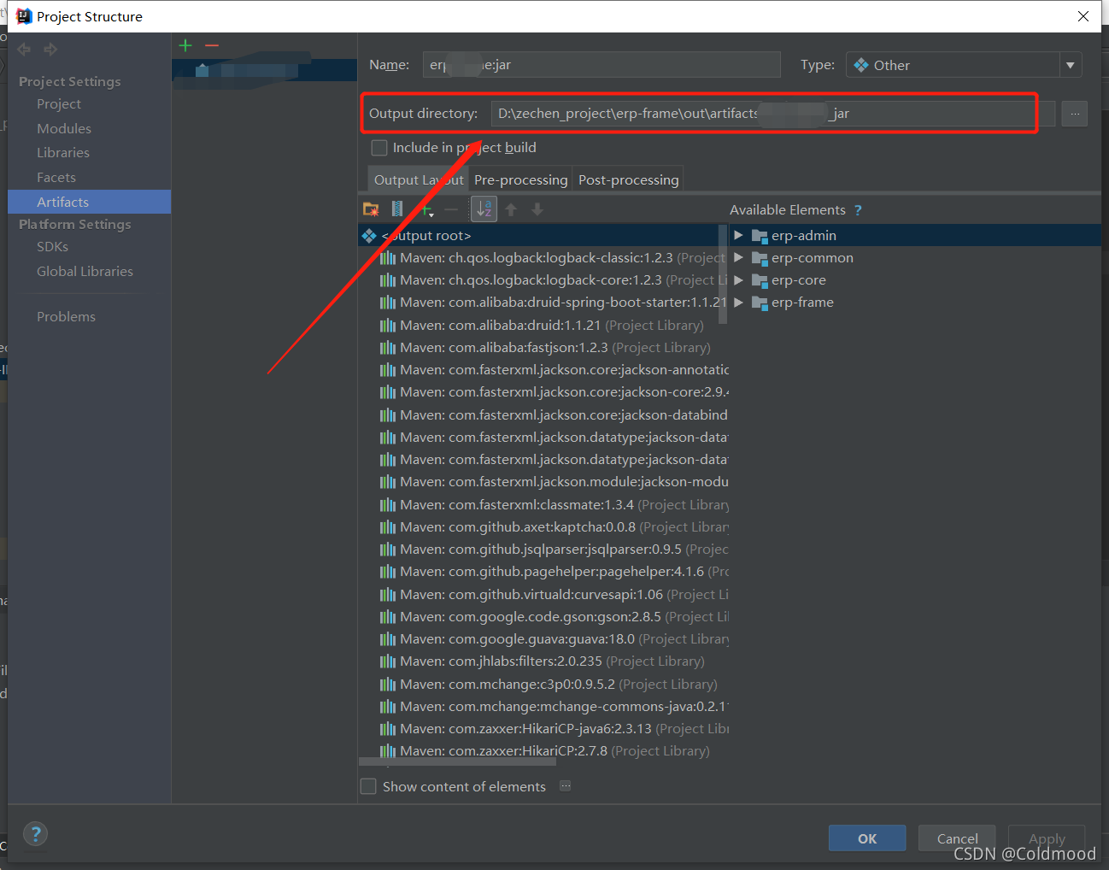Select Artifacts in the sidebar

tap(89, 202)
